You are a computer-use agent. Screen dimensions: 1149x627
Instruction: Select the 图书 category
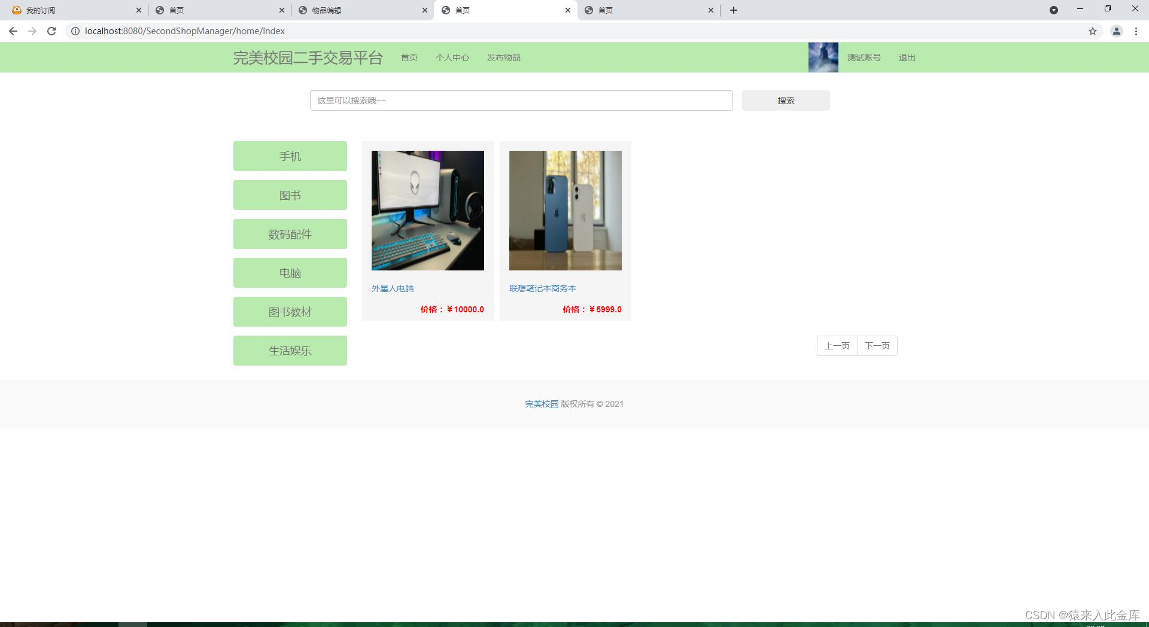pyautogui.click(x=290, y=195)
